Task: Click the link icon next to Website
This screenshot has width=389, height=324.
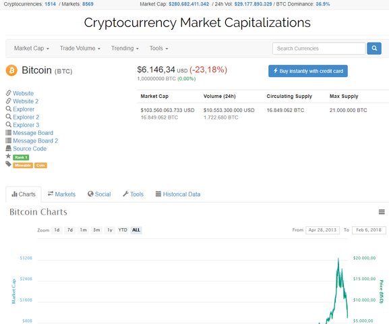Action: [x=9, y=93]
